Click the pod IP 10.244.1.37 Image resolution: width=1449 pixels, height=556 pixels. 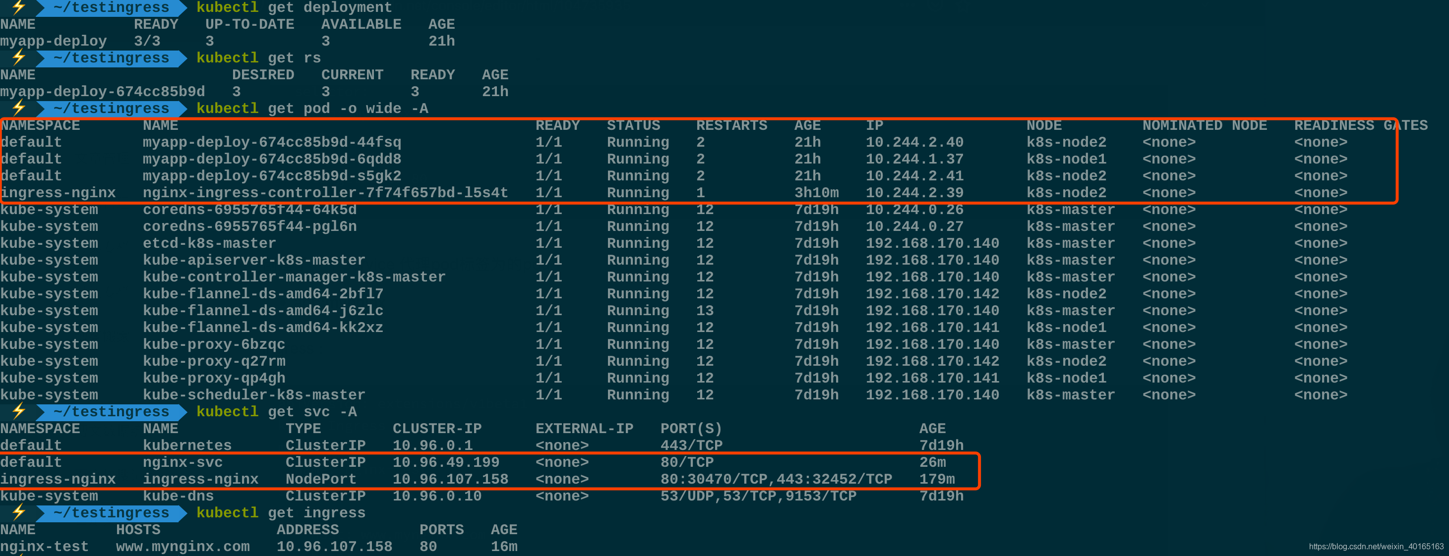click(914, 159)
